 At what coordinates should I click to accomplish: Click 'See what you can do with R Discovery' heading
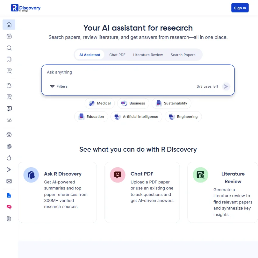138,149
